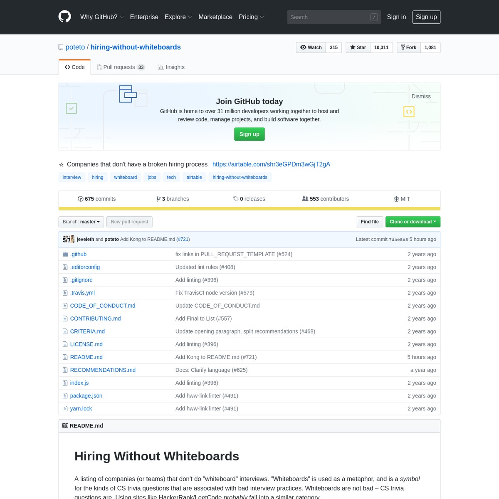Image resolution: width=499 pixels, height=499 pixels.
Task: Select the airtable topic tag
Action: (194, 177)
